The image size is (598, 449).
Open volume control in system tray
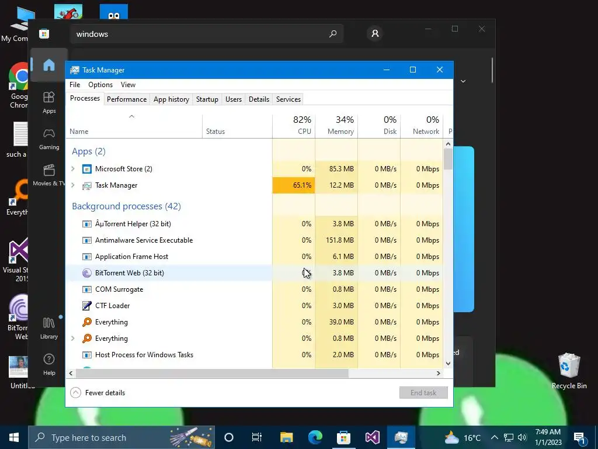(x=522, y=437)
